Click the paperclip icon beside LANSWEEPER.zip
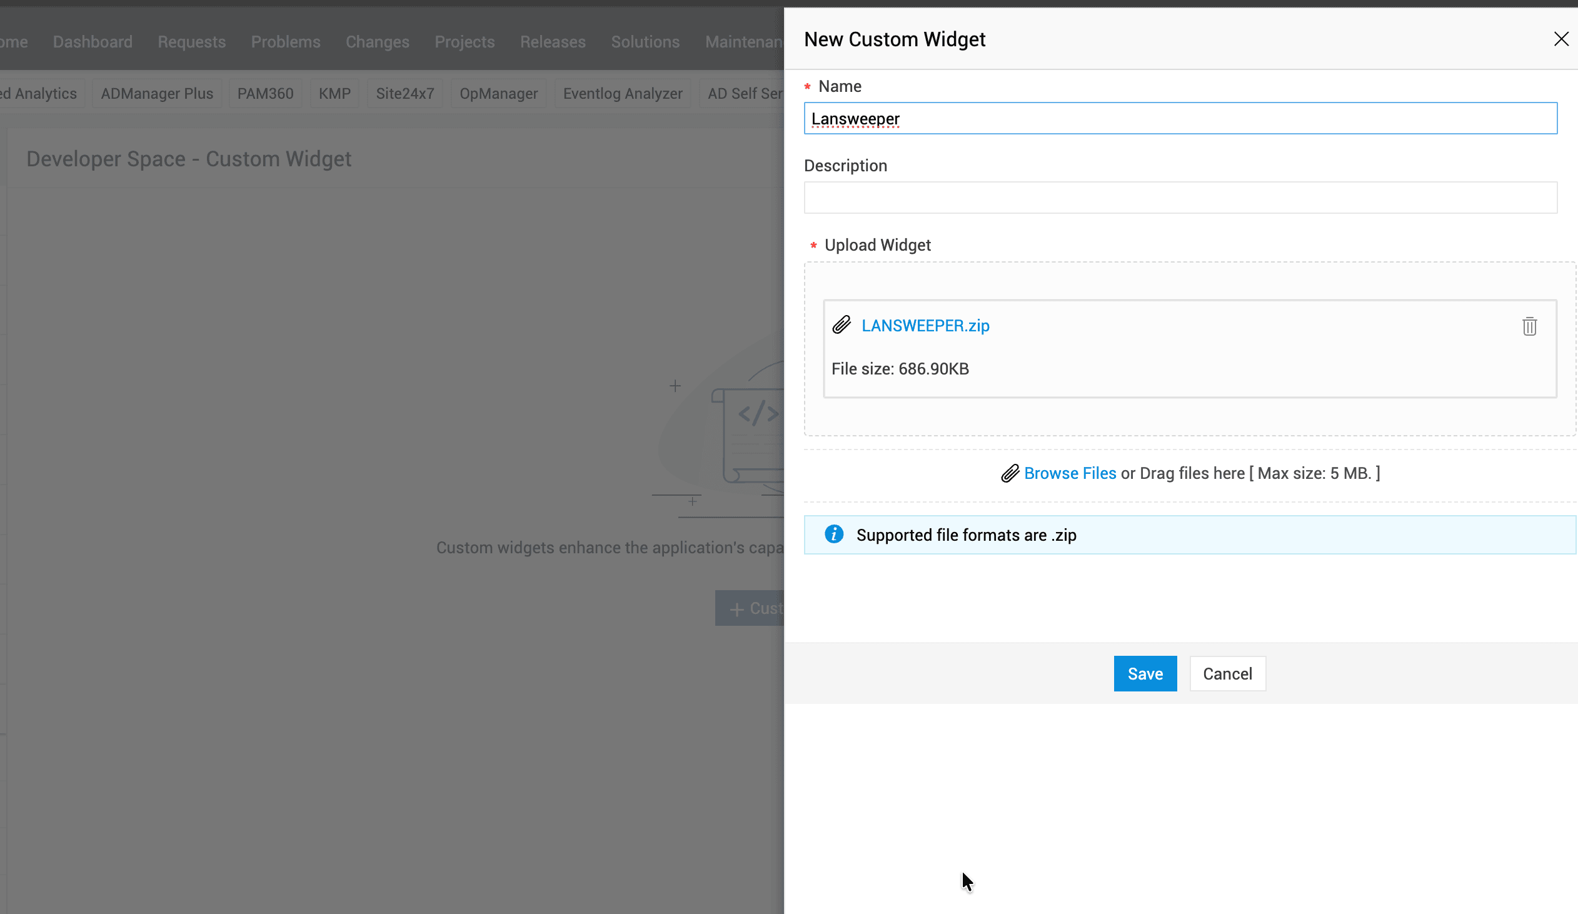Viewport: 1578px width, 914px height. tap(842, 325)
